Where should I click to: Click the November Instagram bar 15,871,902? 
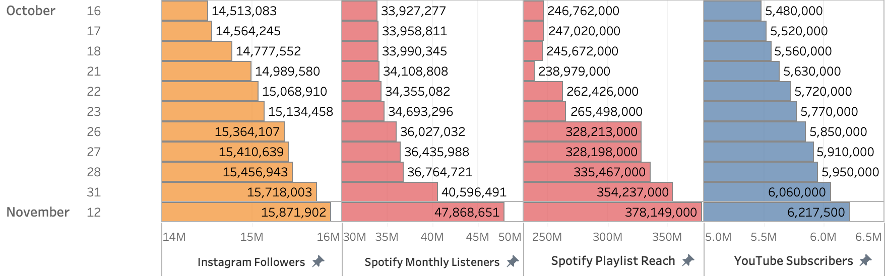point(246,212)
